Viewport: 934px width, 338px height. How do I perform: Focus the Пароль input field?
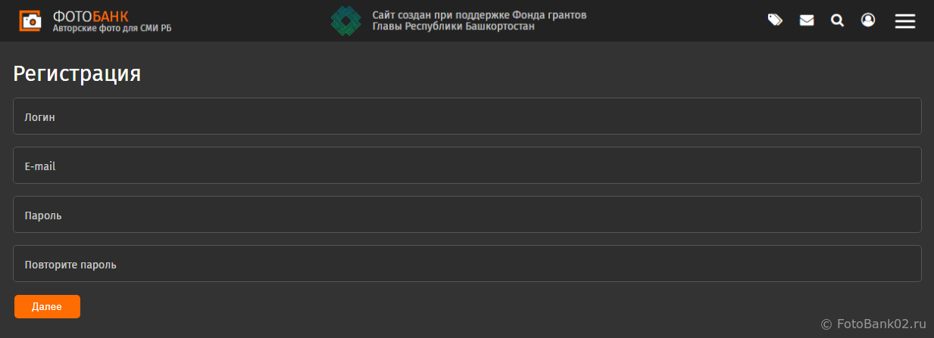[x=467, y=215]
